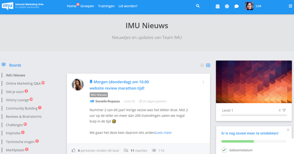Select the Challenges board
The width and height of the screenshot is (294, 154).
14,125
